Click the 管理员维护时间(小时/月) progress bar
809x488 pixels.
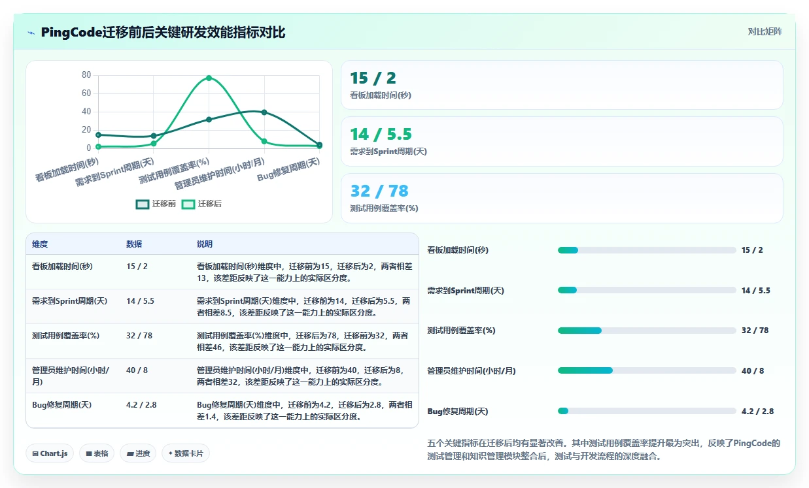[x=647, y=370]
